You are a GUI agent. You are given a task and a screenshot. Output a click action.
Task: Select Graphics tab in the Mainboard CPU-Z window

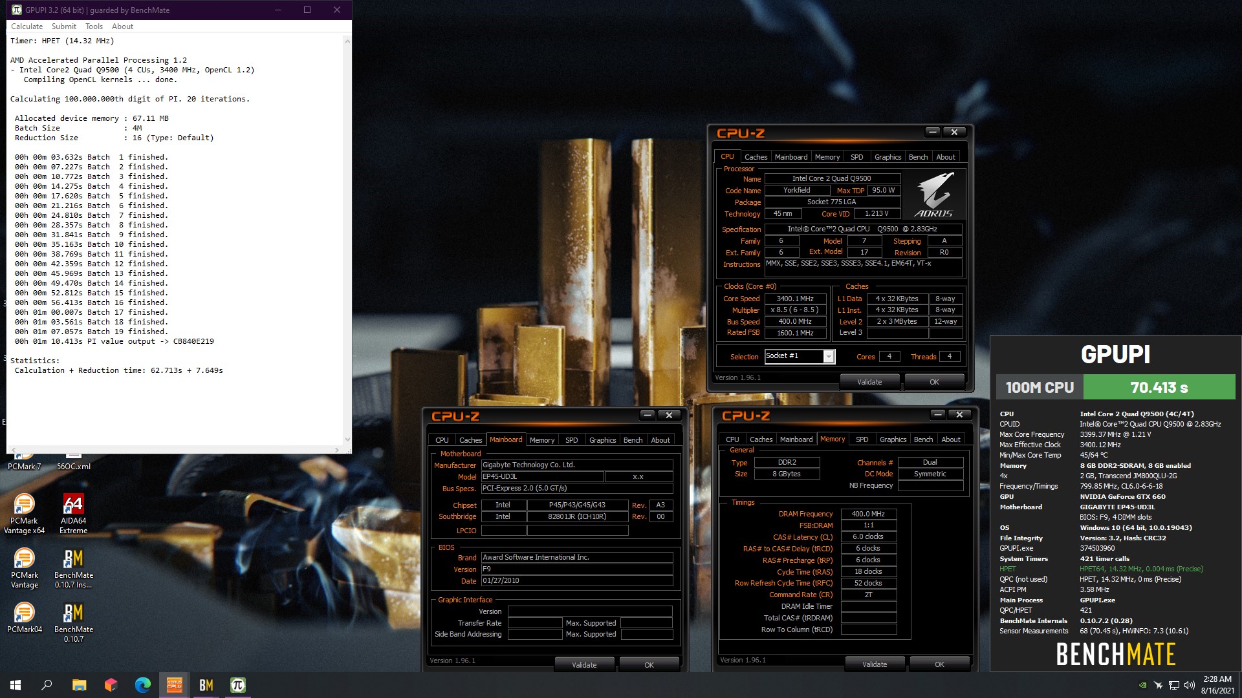pos(602,440)
